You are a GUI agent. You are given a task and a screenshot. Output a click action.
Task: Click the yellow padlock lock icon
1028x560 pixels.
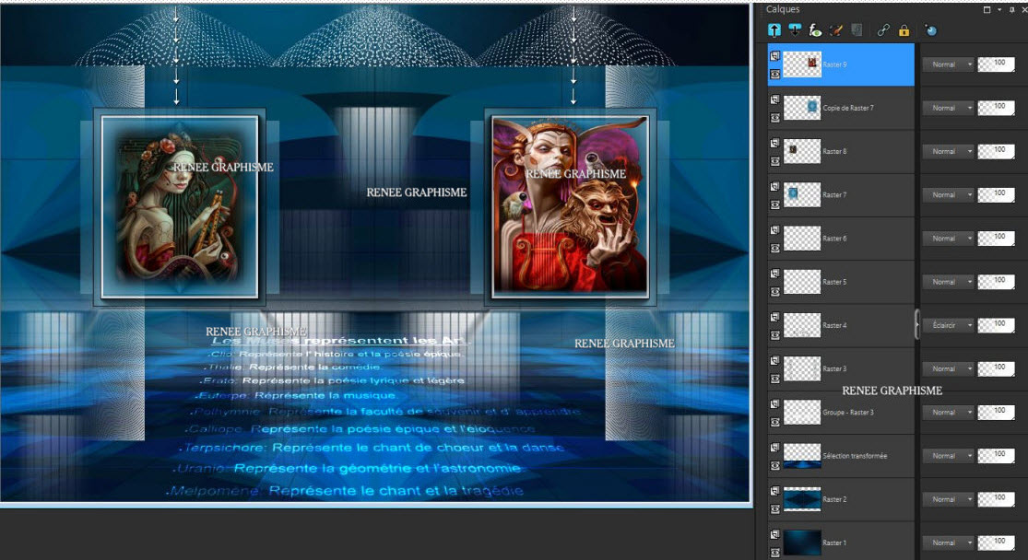point(904,30)
